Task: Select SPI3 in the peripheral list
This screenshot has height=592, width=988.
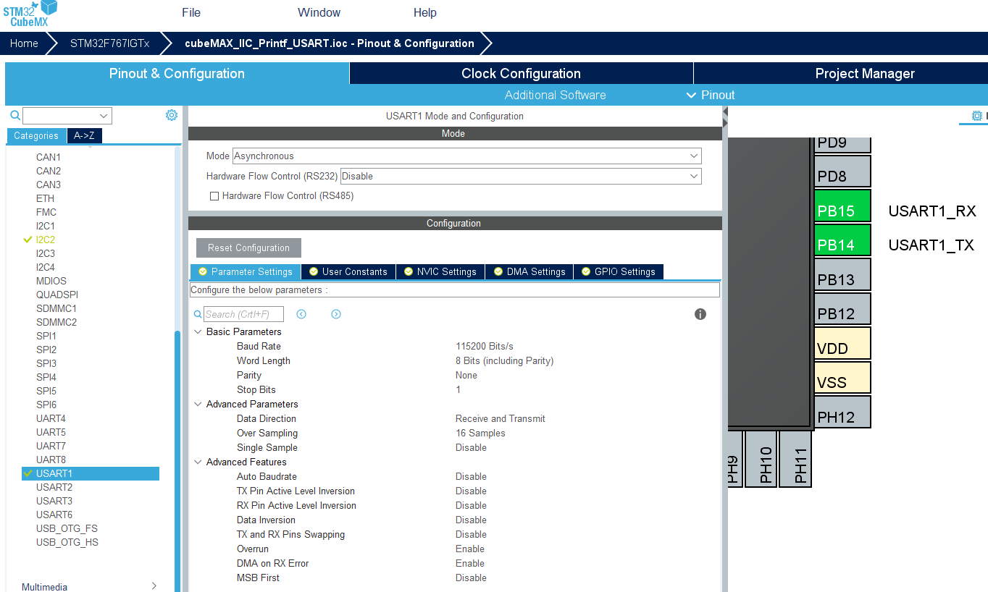Action: point(46,363)
